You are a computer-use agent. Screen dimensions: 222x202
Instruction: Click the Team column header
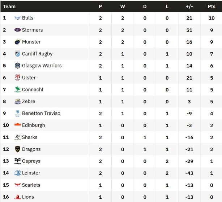[x=9, y=7]
